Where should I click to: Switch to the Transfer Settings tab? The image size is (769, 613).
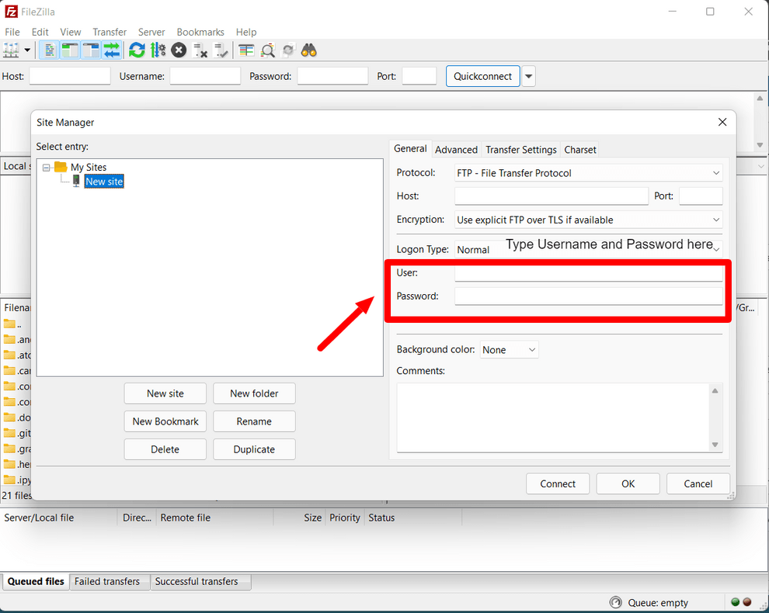point(521,150)
